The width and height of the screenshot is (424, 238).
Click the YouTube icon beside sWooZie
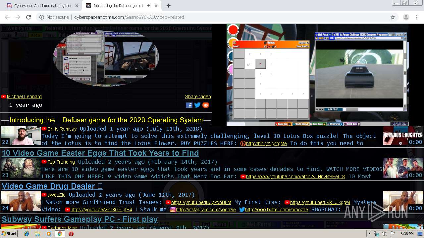pyautogui.click(x=44, y=195)
